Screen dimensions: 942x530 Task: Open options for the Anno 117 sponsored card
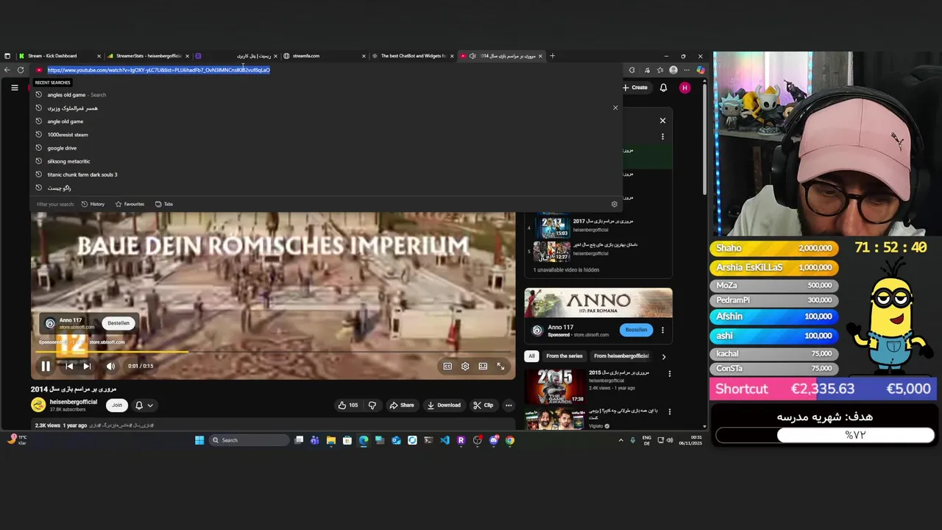pos(662,331)
